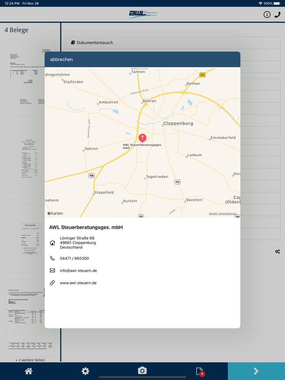Select first receipt thumbnail (invoice)

(x=30, y=75)
